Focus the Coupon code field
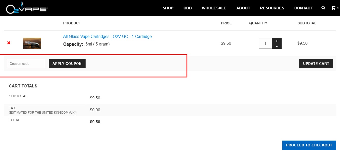The height and width of the screenshot is (152, 340). coord(26,64)
